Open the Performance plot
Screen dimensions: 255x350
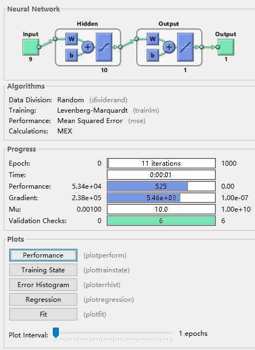[44, 255]
